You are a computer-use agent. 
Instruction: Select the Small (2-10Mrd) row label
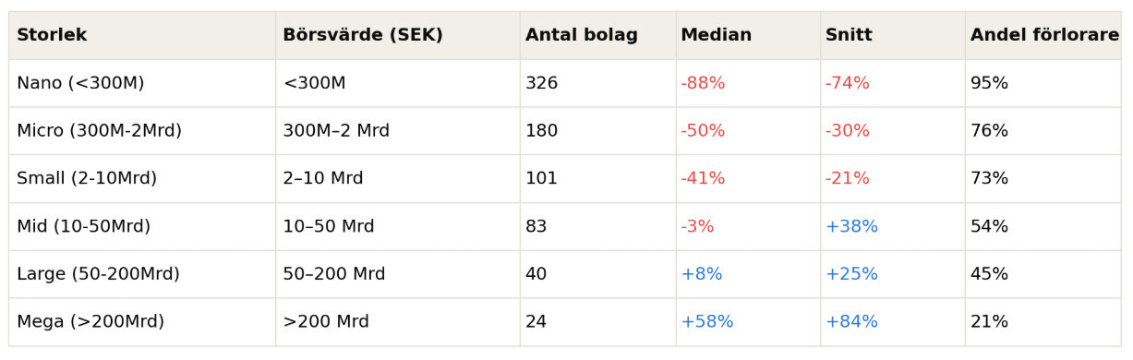coord(87,178)
